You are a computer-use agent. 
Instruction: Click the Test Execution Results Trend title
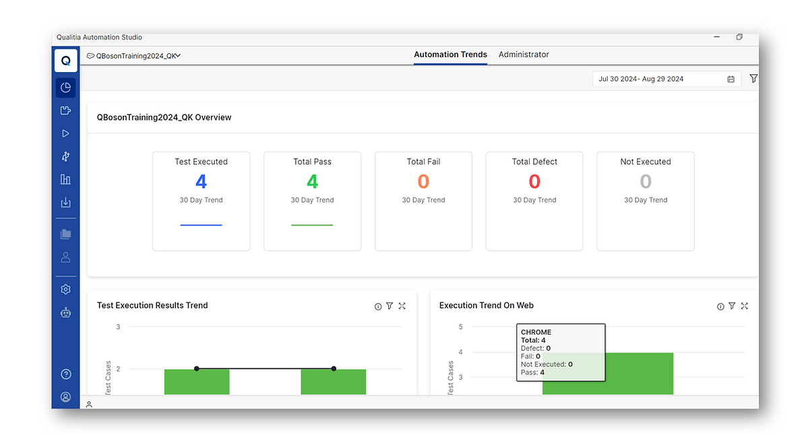152,306
